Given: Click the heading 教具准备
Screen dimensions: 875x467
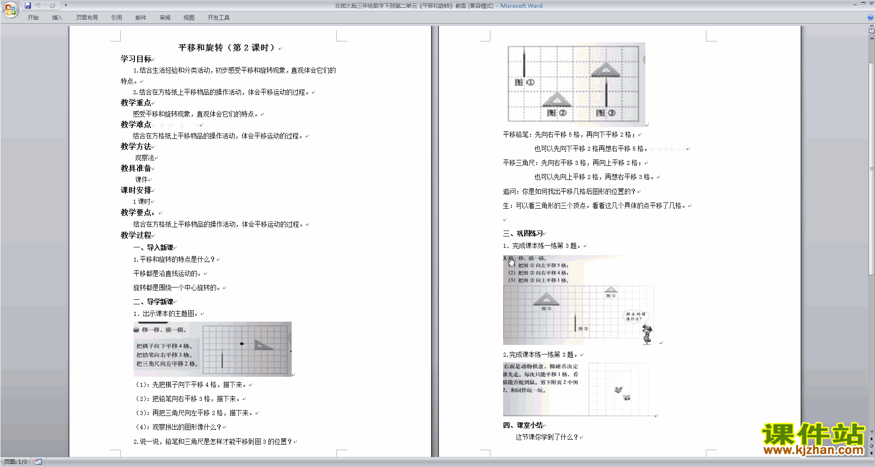Looking at the screenshot, I should pos(136,169).
